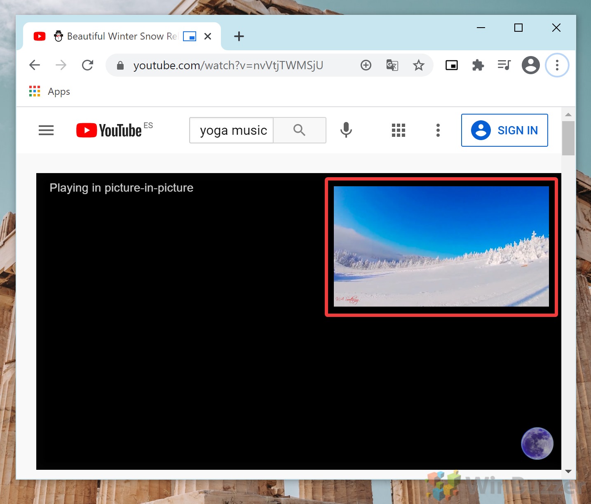This screenshot has width=591, height=504.
Task: Open media control playlist icon
Action: coord(504,65)
